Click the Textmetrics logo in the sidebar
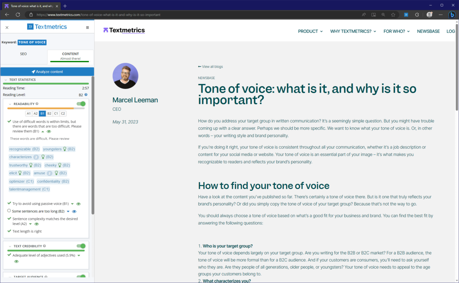Viewport: 459px width, 283px height. tap(47, 27)
